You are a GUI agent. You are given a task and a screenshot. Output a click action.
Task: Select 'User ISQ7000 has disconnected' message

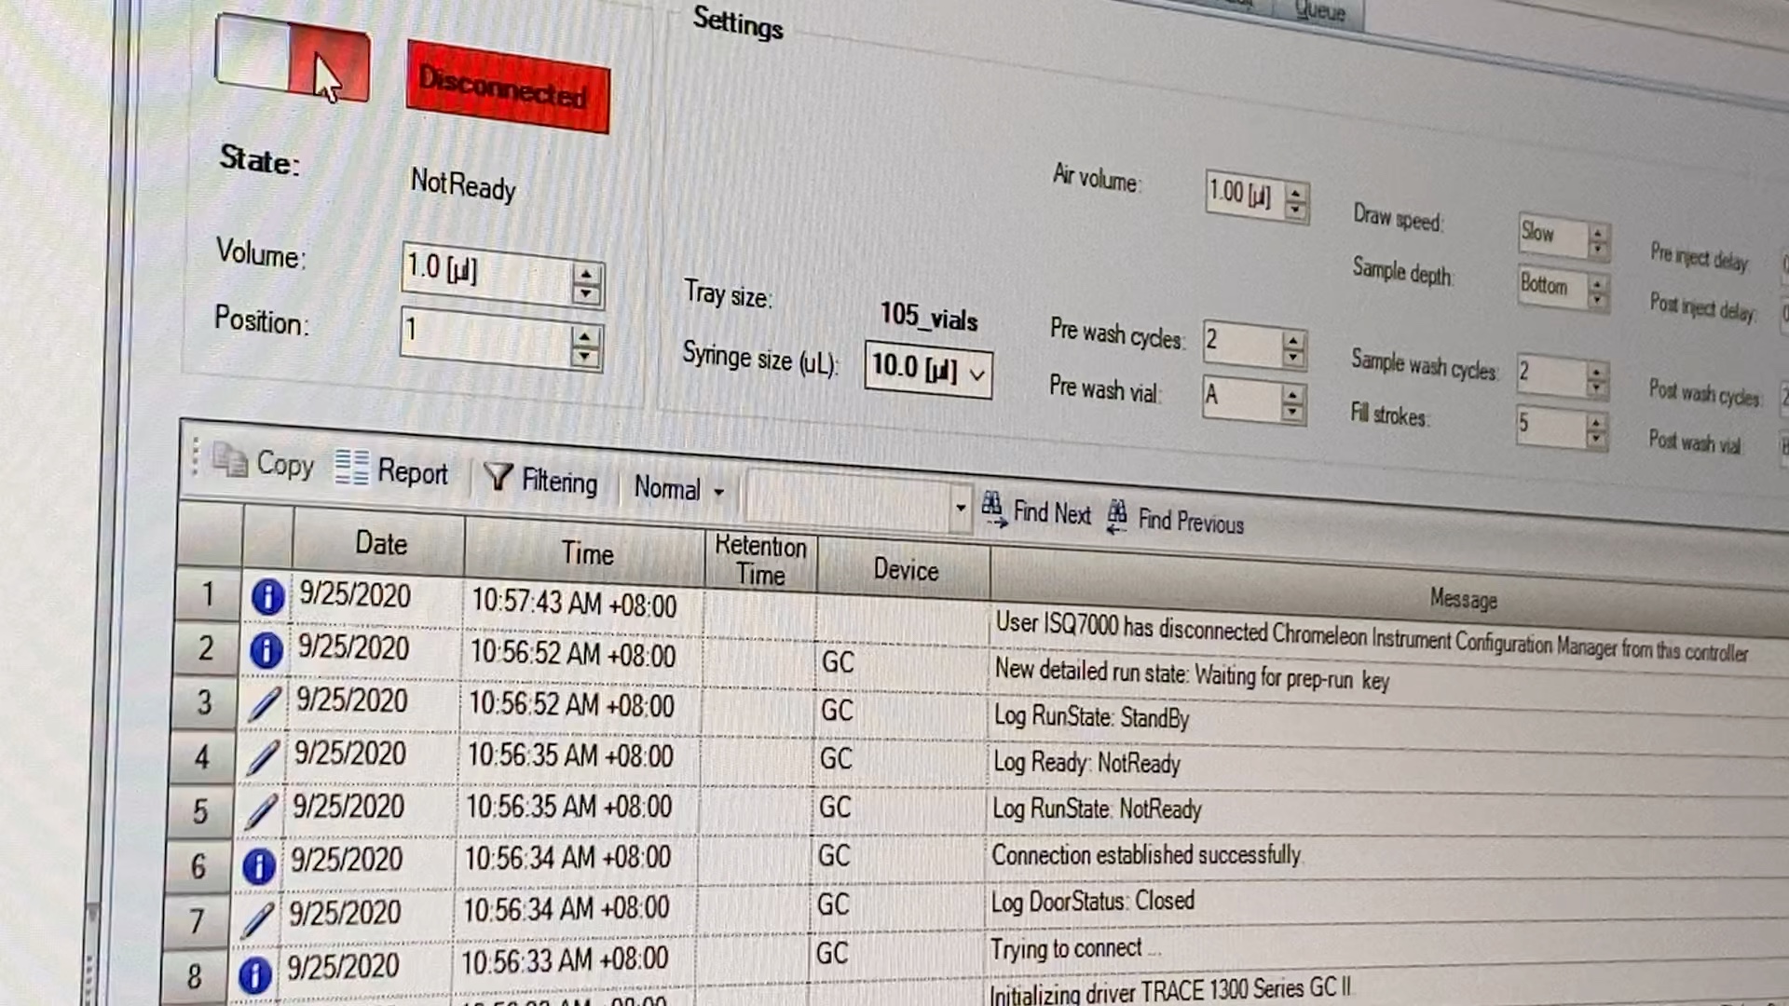pyautogui.click(x=1371, y=638)
